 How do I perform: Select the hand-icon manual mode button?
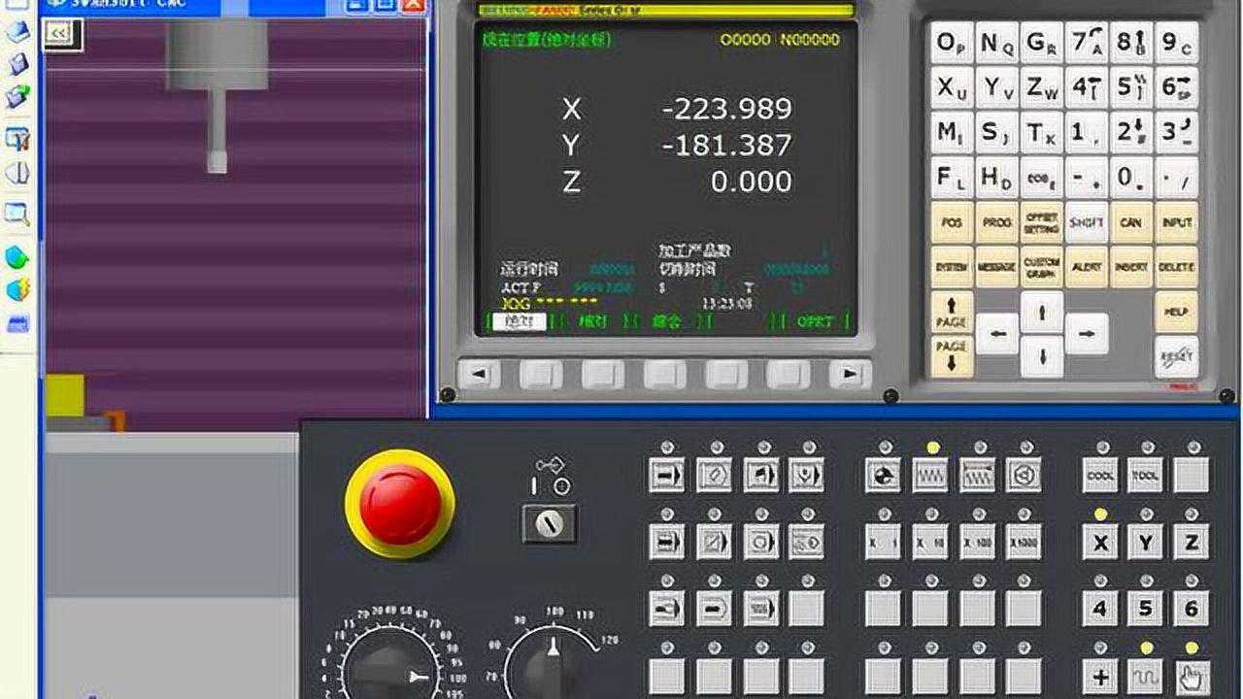(x=1192, y=676)
